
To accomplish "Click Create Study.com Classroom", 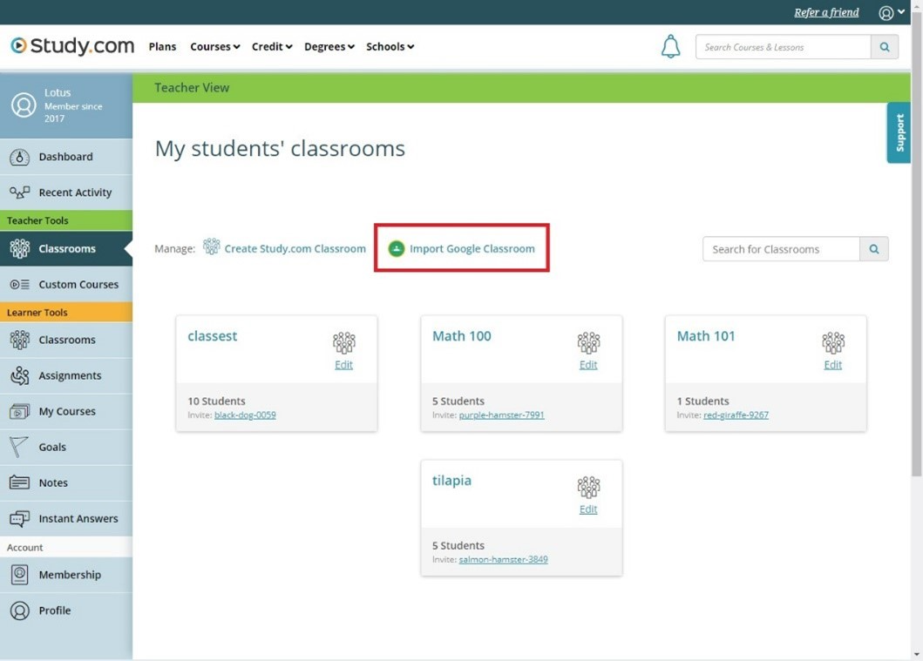I will point(295,249).
